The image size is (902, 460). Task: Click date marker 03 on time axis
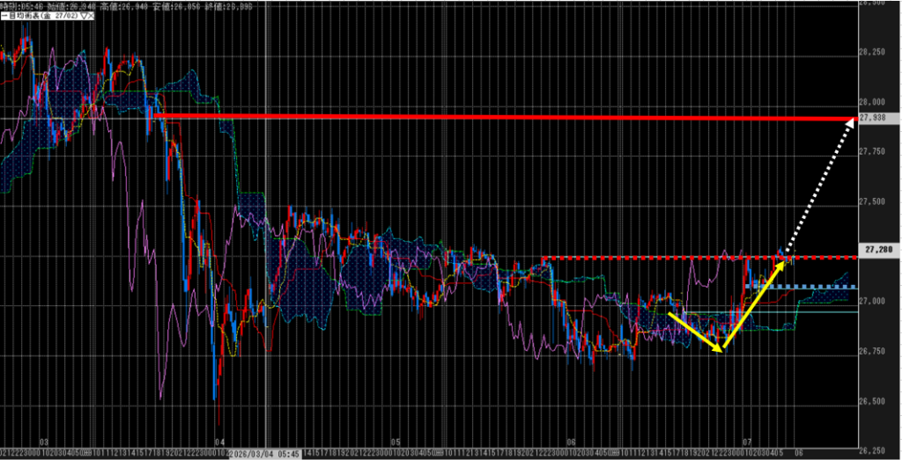[44, 442]
